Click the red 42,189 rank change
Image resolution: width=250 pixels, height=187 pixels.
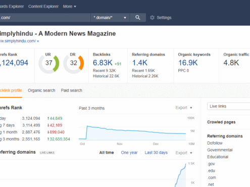click(x=55, y=125)
